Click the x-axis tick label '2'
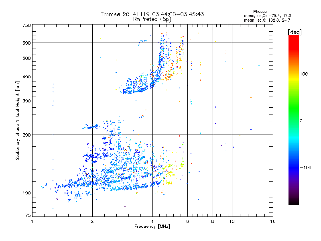 (x=92, y=221)
